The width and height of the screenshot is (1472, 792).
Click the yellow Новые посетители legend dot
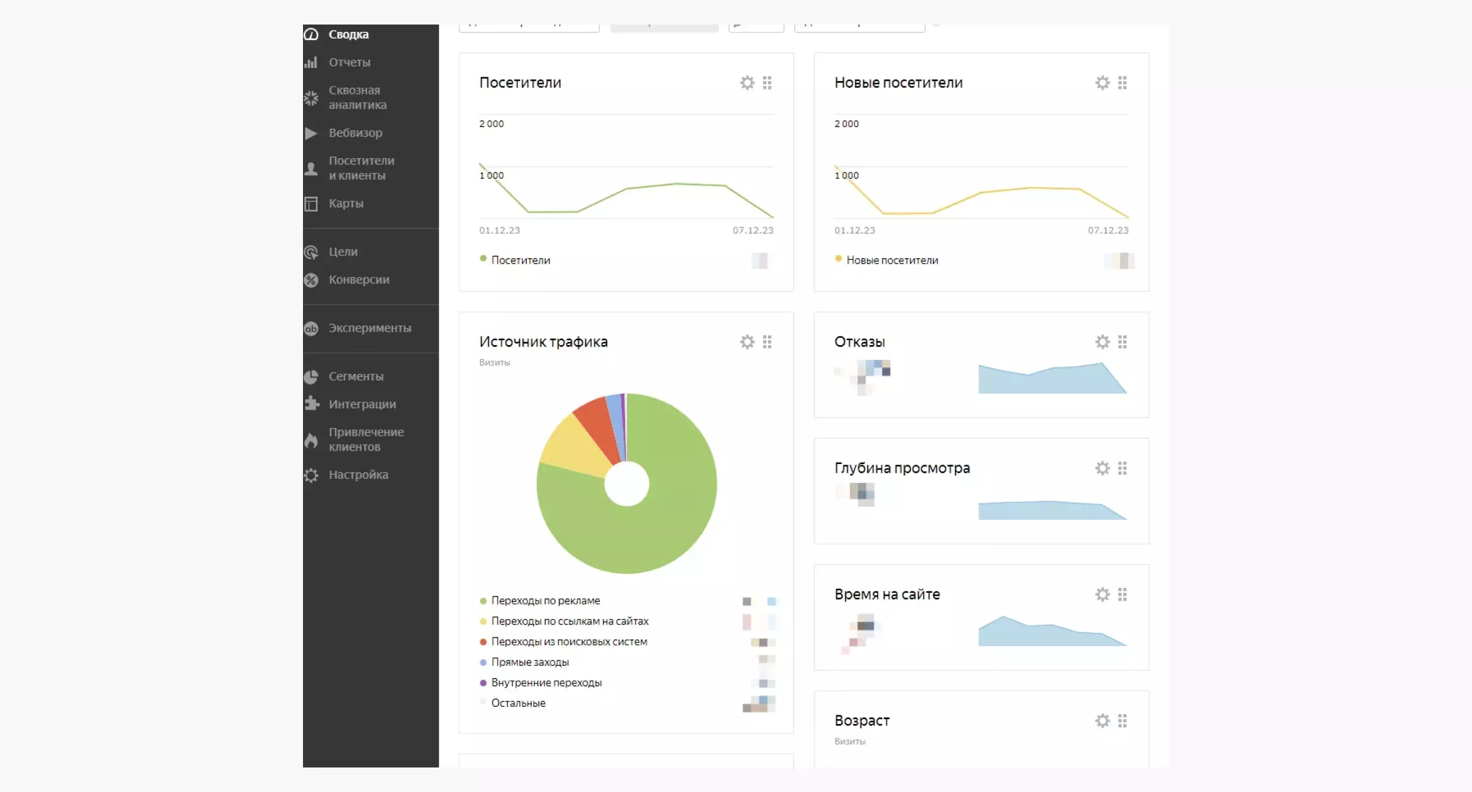coord(838,259)
